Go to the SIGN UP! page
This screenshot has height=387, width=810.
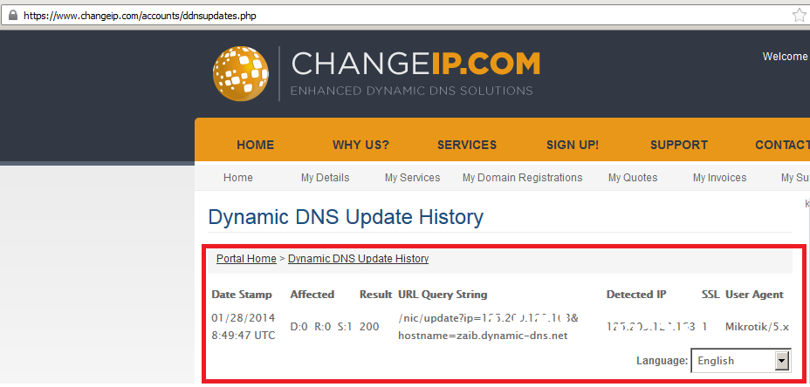(x=573, y=145)
